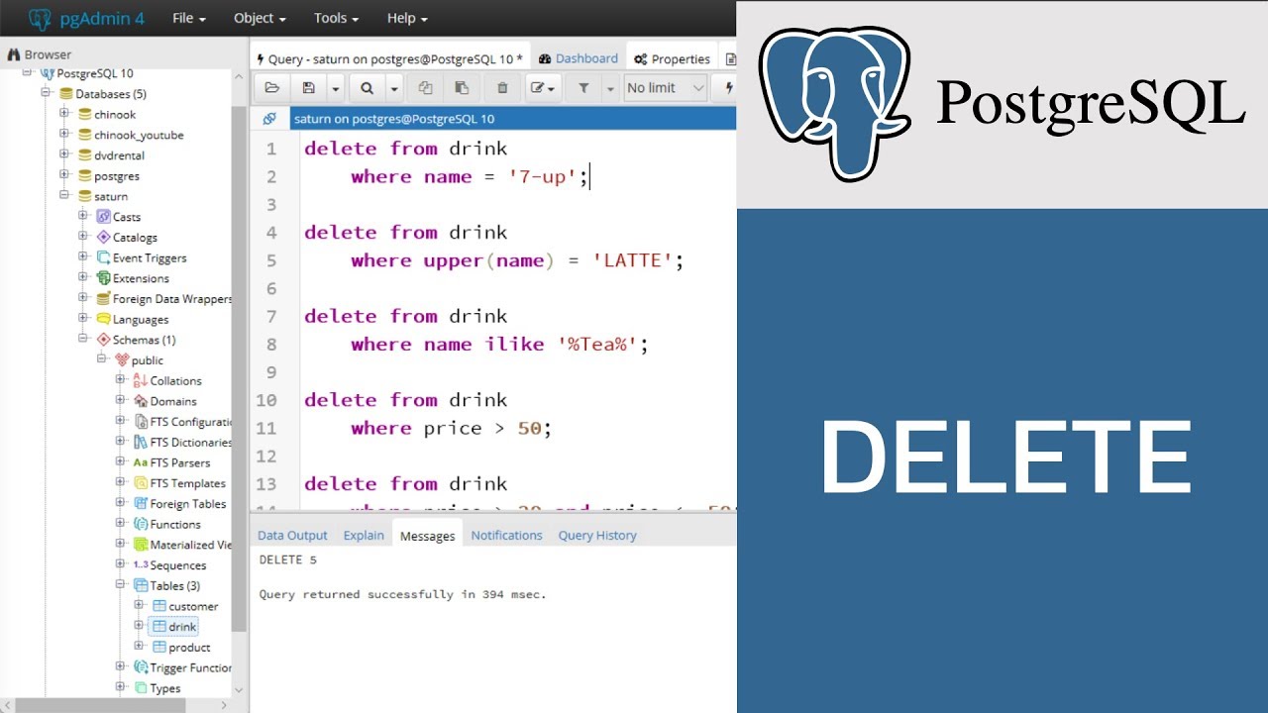Switch to the Data Output tab
Viewport: 1268px width, 713px height.
[x=292, y=535]
